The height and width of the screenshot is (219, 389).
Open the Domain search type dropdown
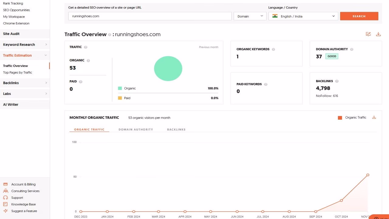tap(250, 16)
